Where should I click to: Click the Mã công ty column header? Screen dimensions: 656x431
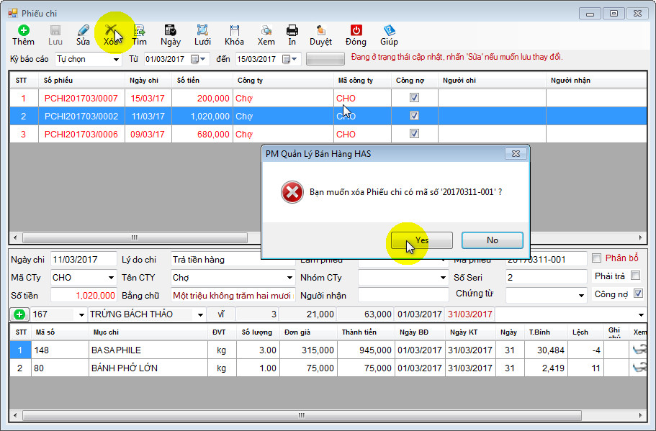point(362,81)
